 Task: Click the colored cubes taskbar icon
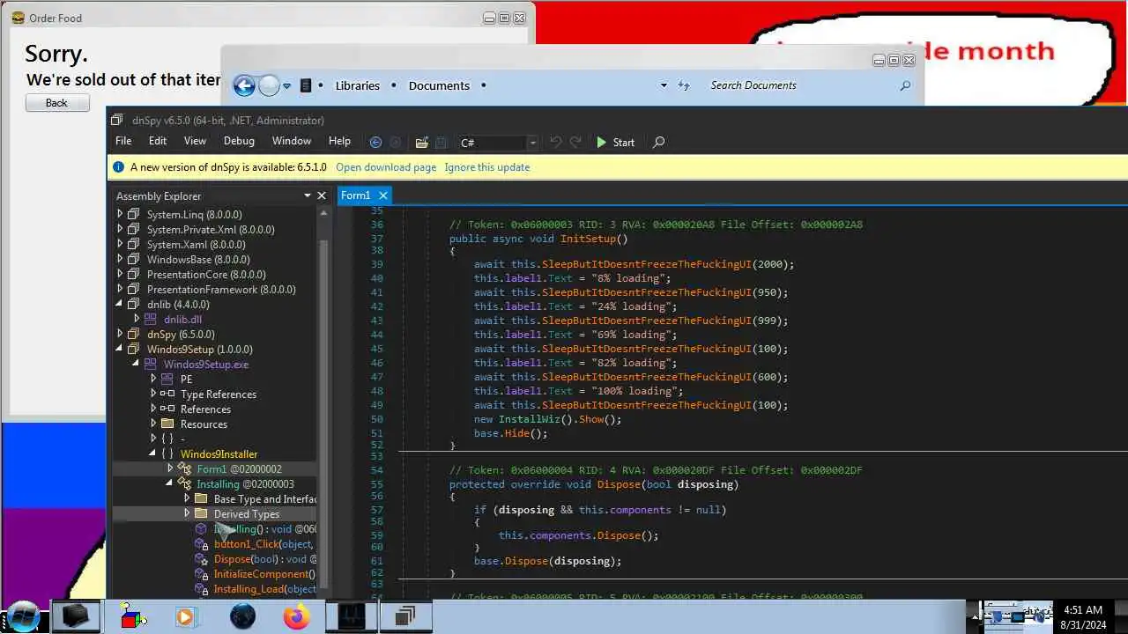pyautogui.click(x=133, y=616)
